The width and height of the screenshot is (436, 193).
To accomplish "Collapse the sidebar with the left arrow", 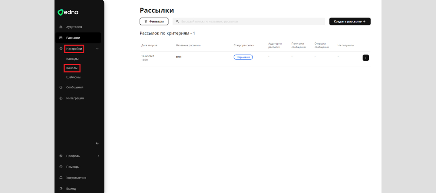I will coord(97,143).
